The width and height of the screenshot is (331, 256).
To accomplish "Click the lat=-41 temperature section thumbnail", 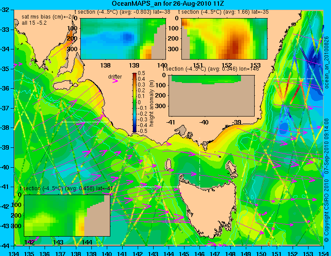I will click(x=67, y=215).
